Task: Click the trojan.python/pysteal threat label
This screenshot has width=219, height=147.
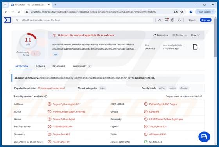Action: coord(53,88)
